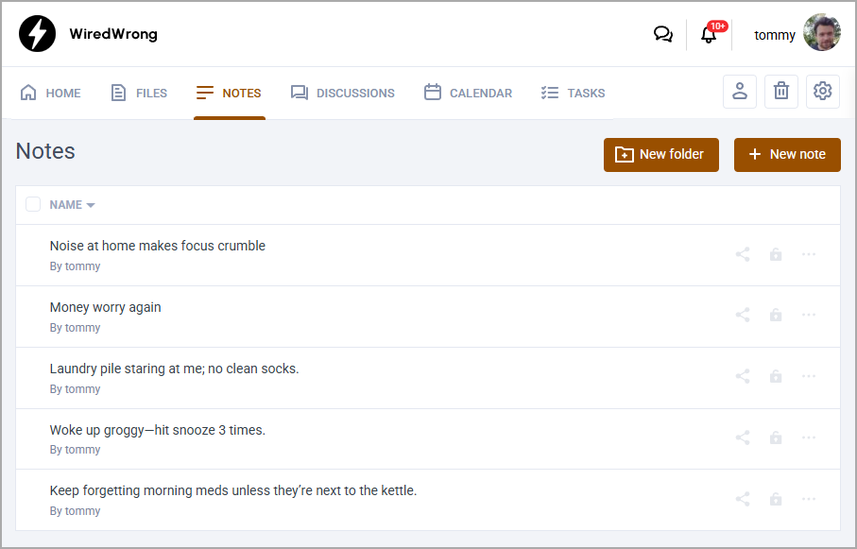Open settings gear icon

[823, 92]
